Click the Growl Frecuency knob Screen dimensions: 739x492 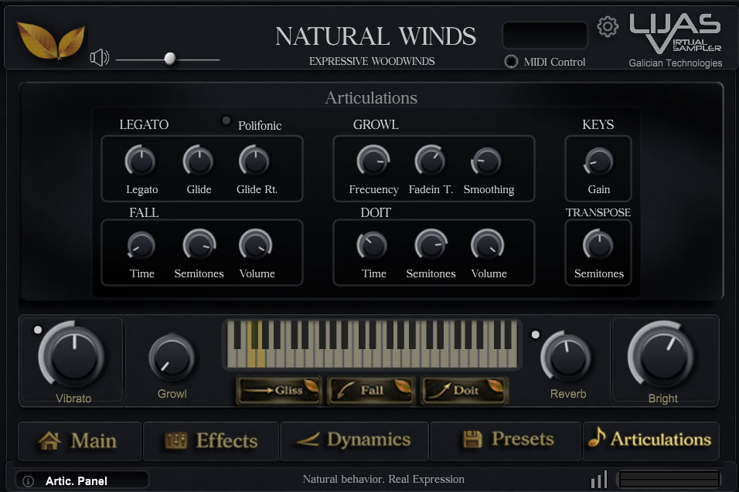373,161
